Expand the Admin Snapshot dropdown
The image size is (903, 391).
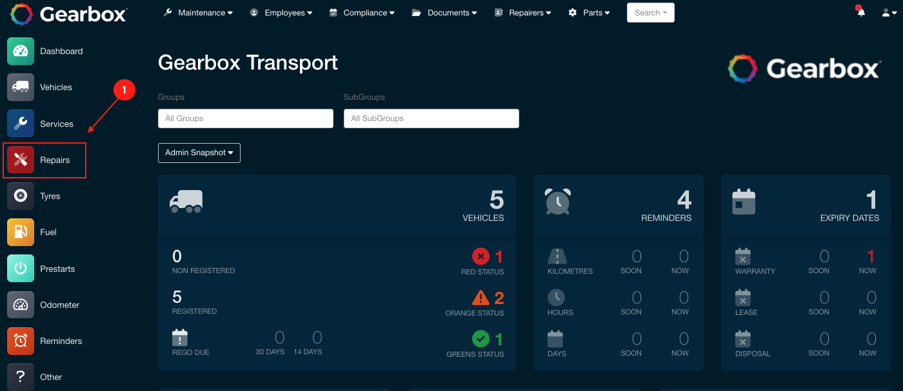click(x=199, y=153)
